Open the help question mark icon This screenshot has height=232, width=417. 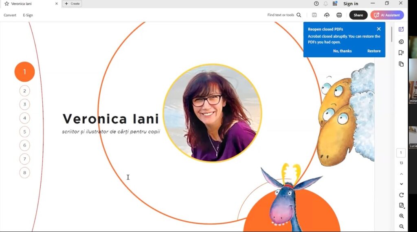pos(316,4)
